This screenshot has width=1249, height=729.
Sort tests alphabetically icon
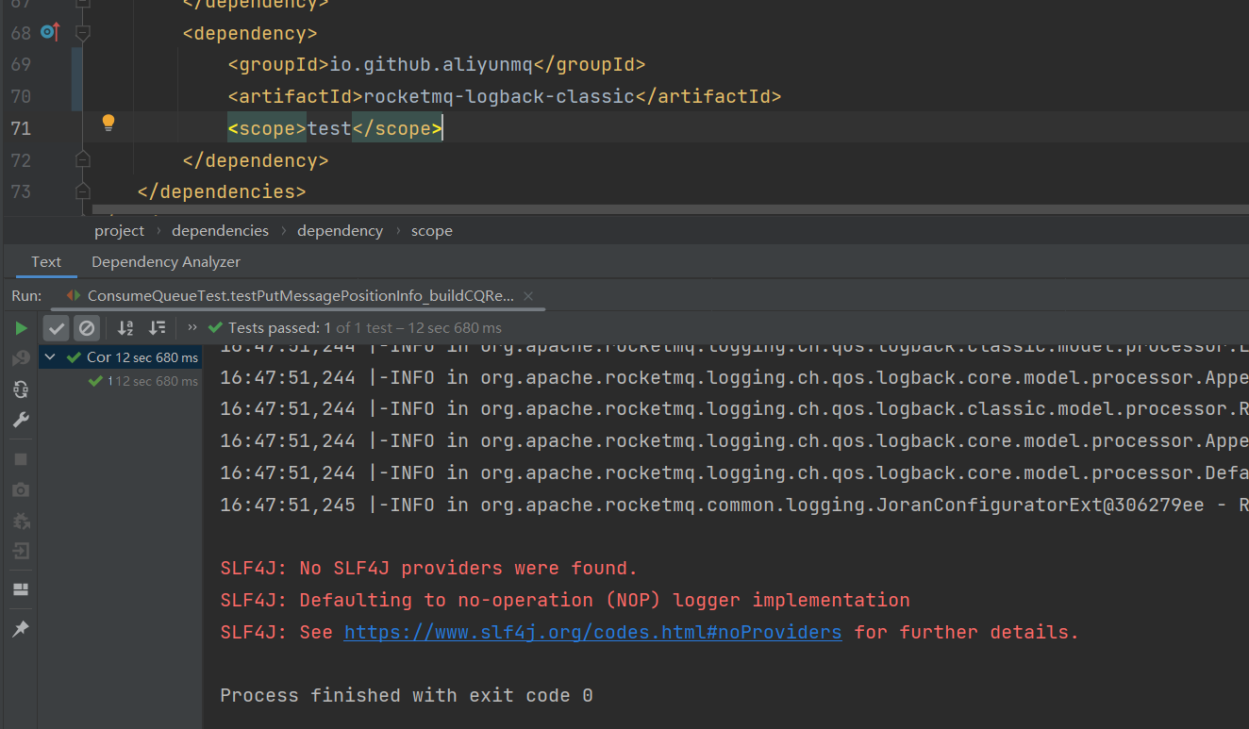[x=125, y=328]
